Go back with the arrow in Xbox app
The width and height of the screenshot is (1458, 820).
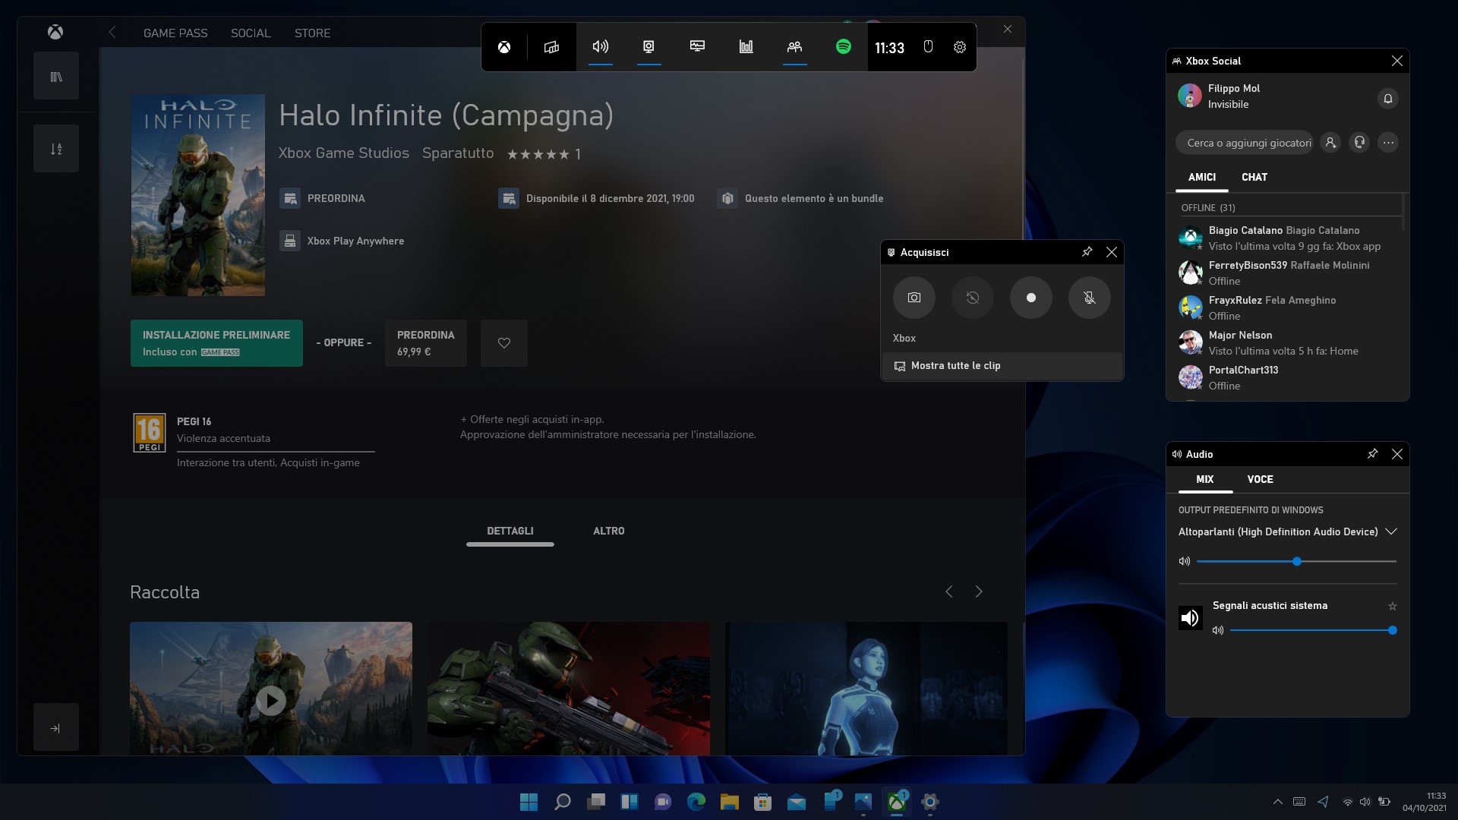(x=112, y=33)
